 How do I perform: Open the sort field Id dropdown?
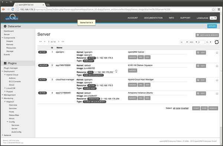tap(184, 42)
